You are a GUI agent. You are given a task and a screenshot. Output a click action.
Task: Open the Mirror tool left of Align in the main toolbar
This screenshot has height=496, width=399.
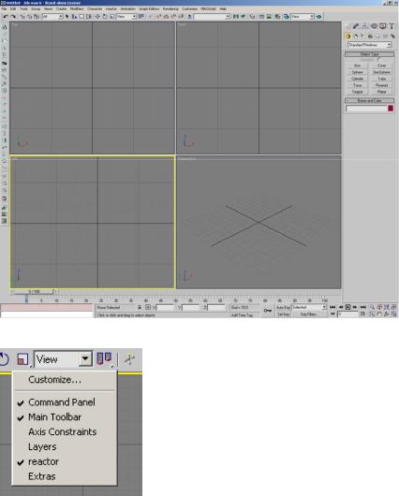click(236, 17)
